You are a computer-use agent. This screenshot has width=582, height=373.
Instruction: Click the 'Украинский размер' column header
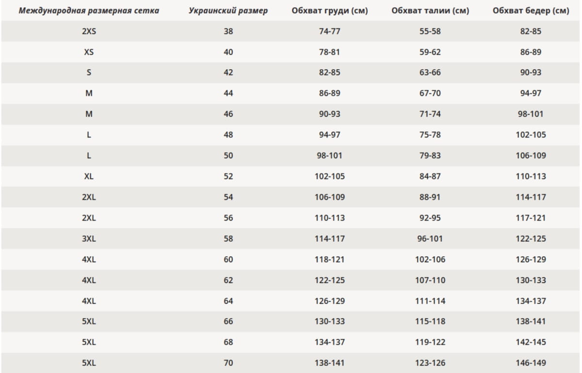228,11
